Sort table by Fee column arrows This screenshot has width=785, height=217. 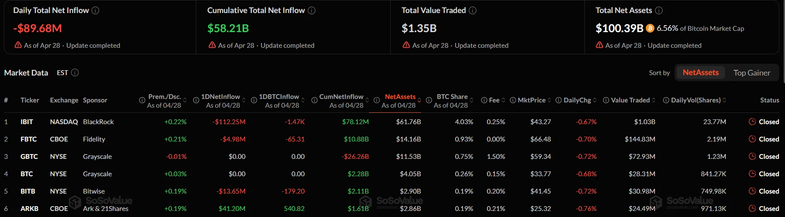click(503, 100)
